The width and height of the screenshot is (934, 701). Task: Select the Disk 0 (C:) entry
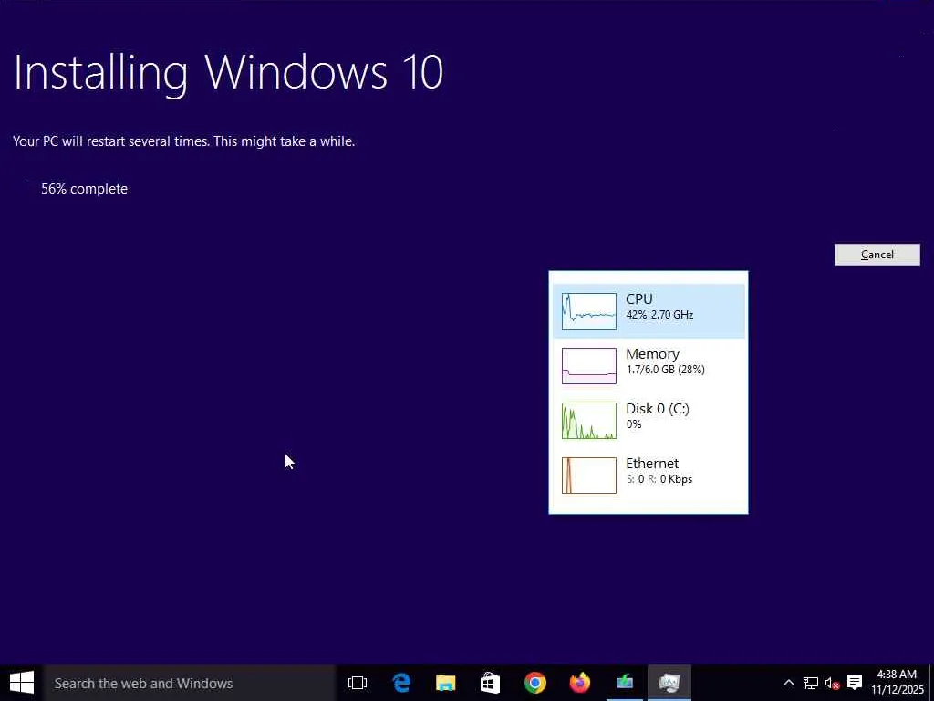click(x=649, y=420)
